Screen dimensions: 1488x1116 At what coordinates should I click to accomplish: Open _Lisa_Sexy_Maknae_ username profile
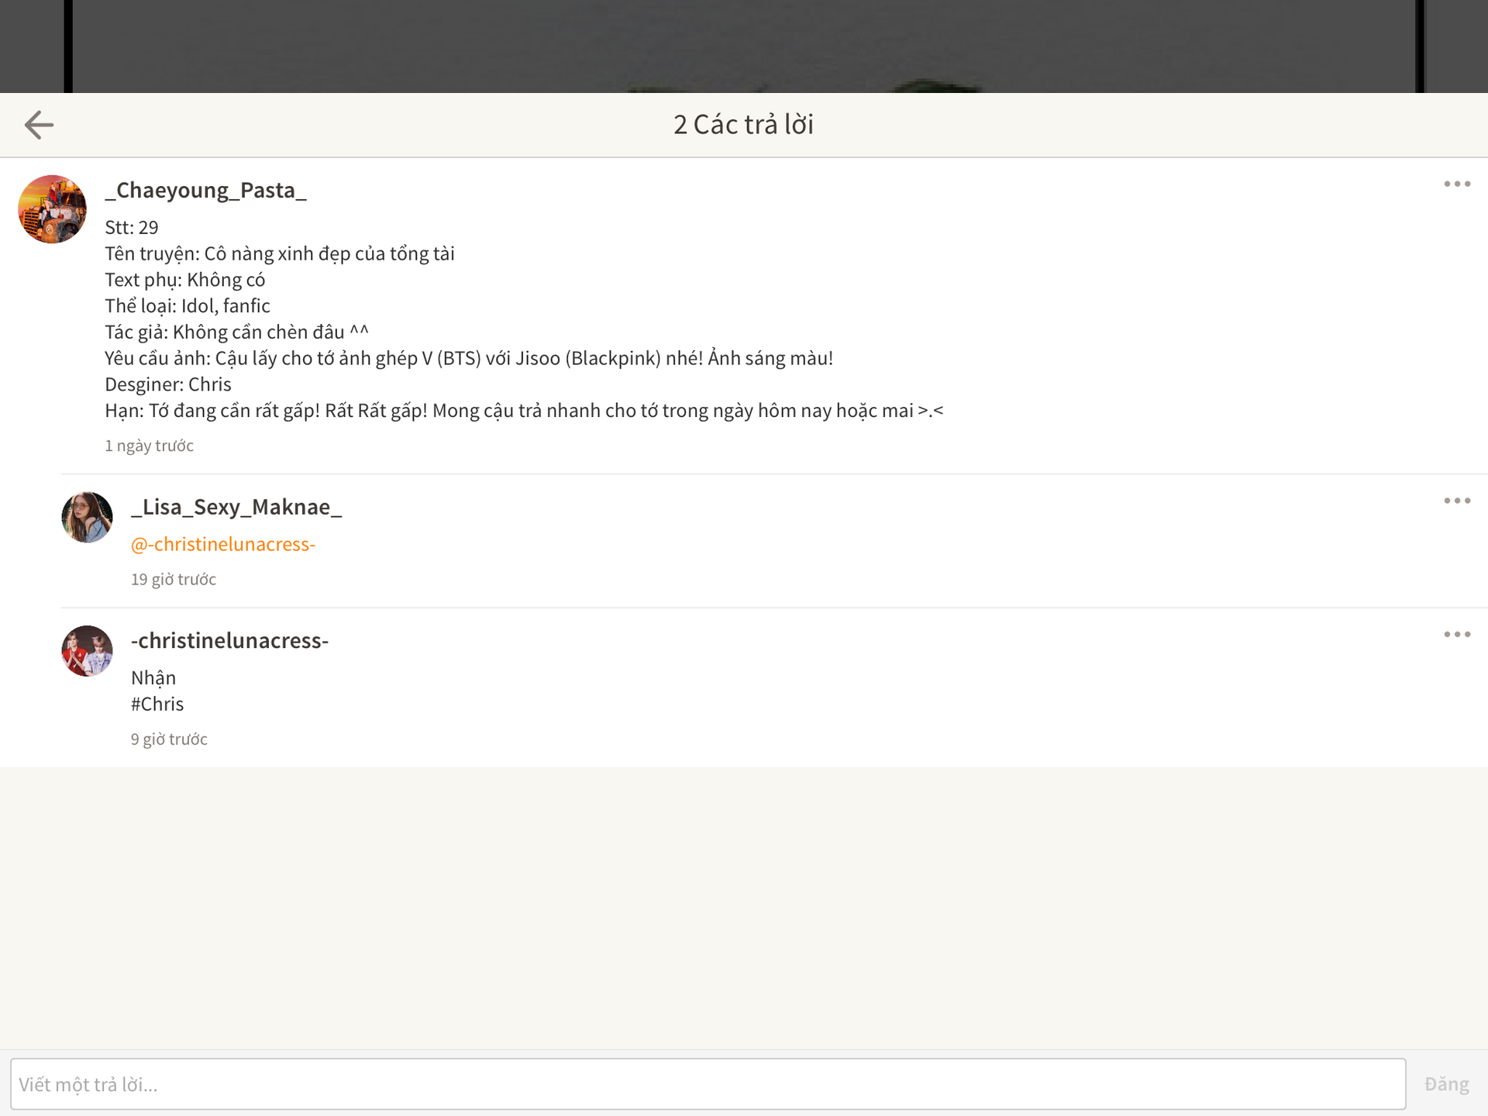[236, 508]
